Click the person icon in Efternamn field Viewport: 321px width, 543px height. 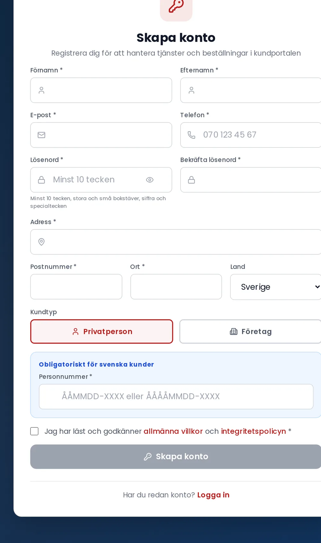click(x=191, y=90)
